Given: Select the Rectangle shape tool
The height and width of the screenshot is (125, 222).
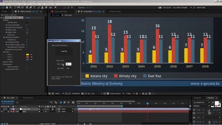Looking at the screenshot, I should pyautogui.click(x=27, y=7).
